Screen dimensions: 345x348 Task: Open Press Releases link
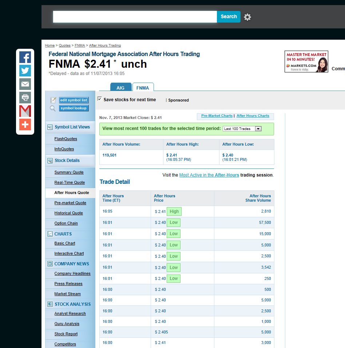pos(68,284)
